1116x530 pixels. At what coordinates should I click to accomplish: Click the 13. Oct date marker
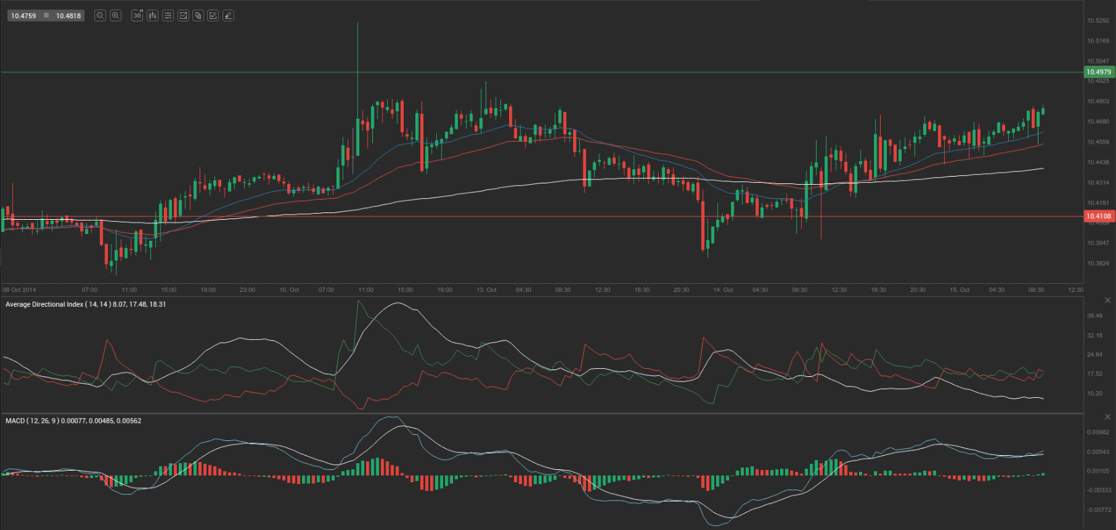coord(486,290)
